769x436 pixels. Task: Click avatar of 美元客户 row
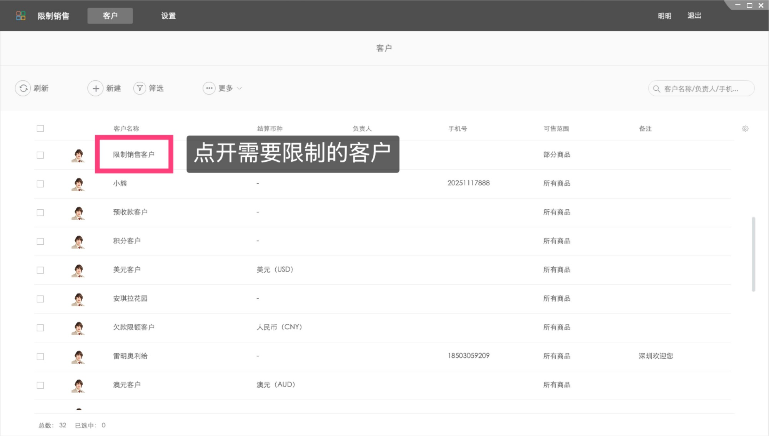(78, 270)
